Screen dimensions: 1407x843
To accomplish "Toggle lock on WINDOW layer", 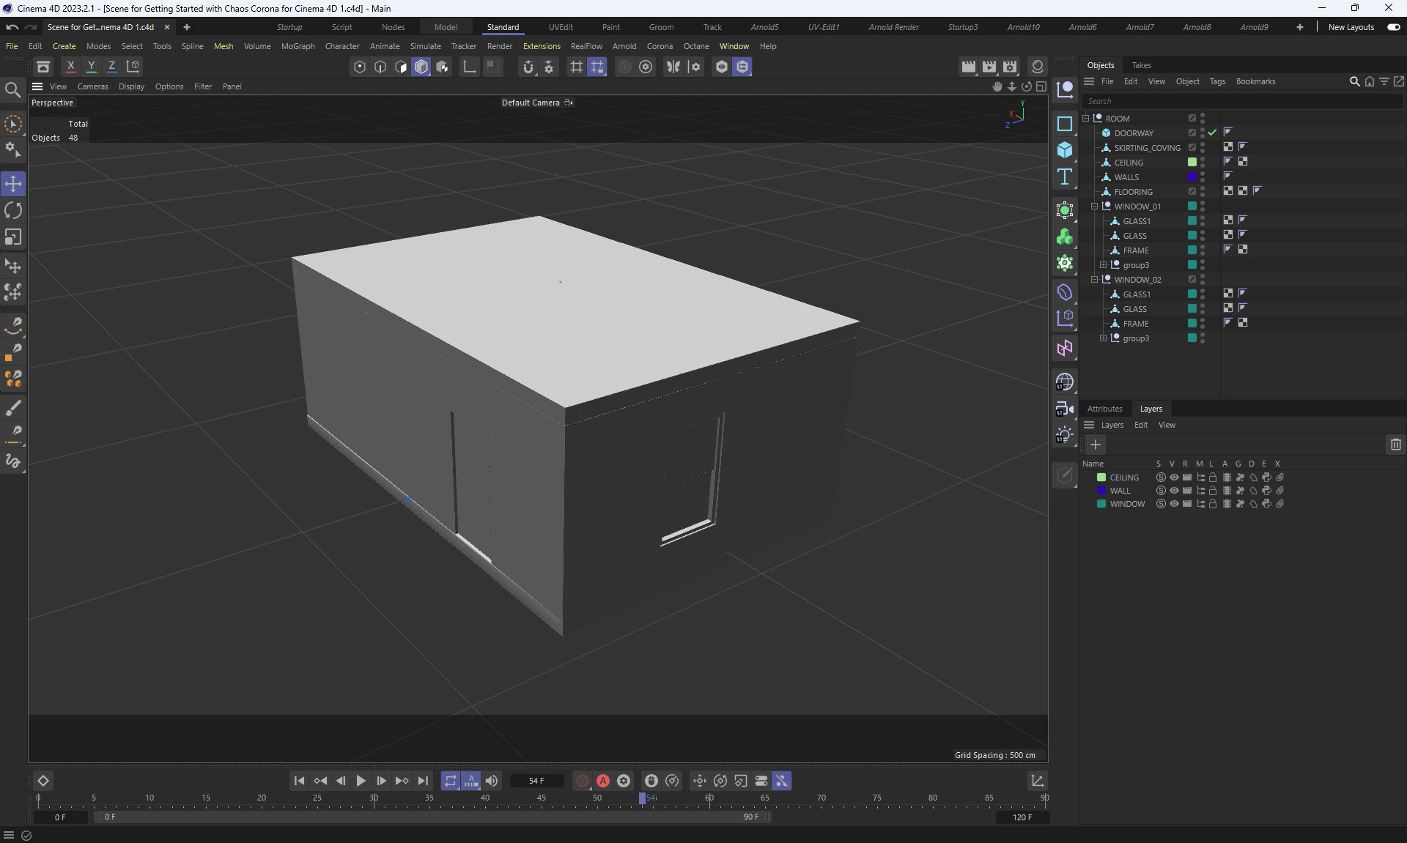I will click(1213, 504).
